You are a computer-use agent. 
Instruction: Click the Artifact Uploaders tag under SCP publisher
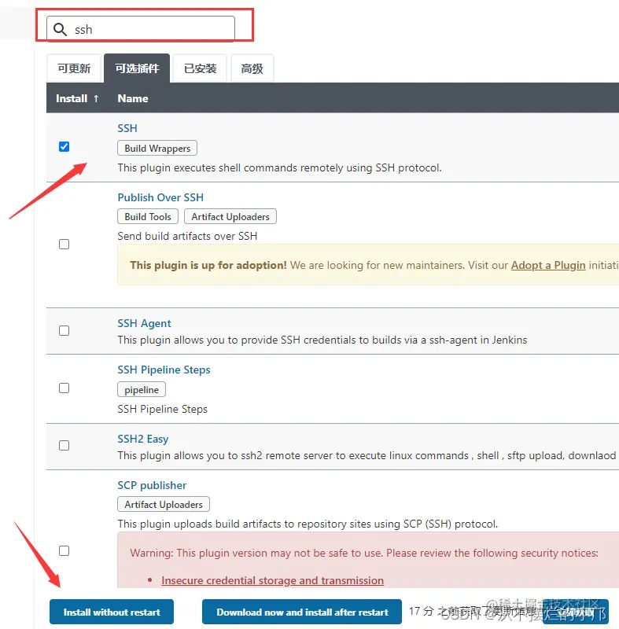164,504
